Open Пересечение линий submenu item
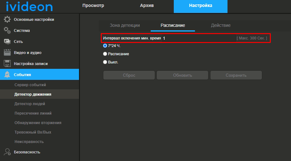Screen dimensions: 291x161 coord(39,113)
